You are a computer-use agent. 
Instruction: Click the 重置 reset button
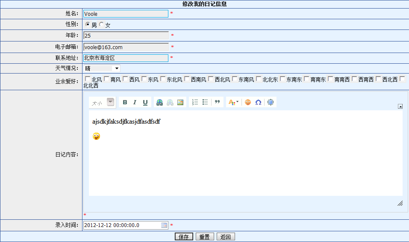point(205,236)
